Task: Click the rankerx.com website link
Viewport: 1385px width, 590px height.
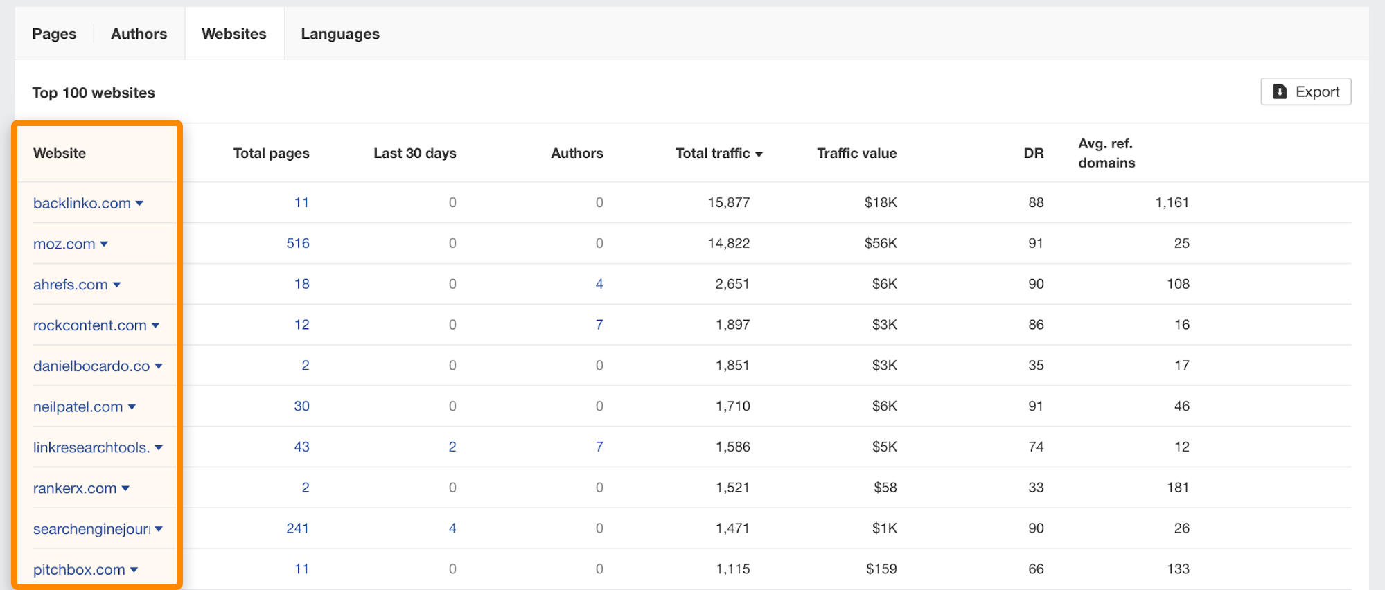Action: 75,488
